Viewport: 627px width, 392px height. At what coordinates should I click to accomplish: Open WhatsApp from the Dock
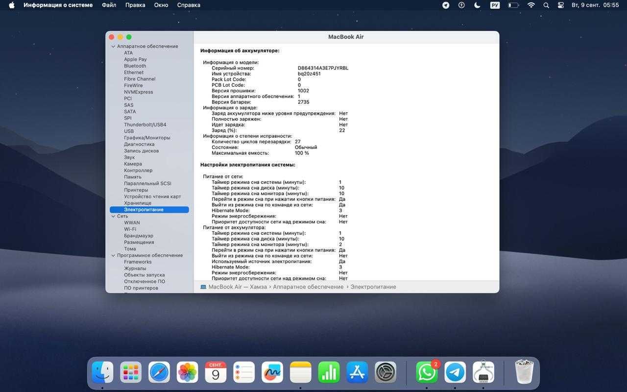427,372
